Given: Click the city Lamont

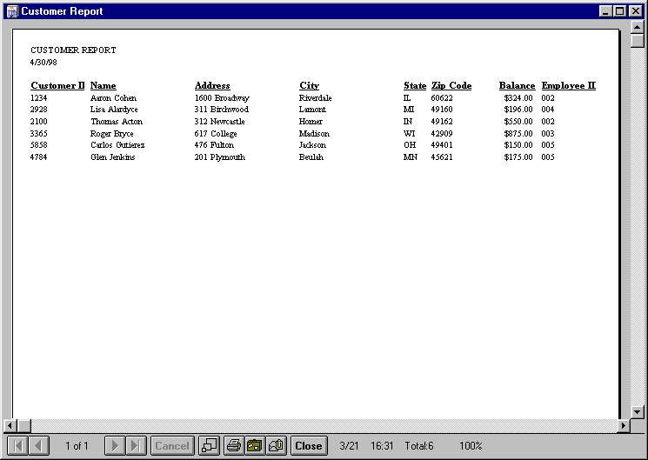Looking at the screenshot, I should coord(312,110).
